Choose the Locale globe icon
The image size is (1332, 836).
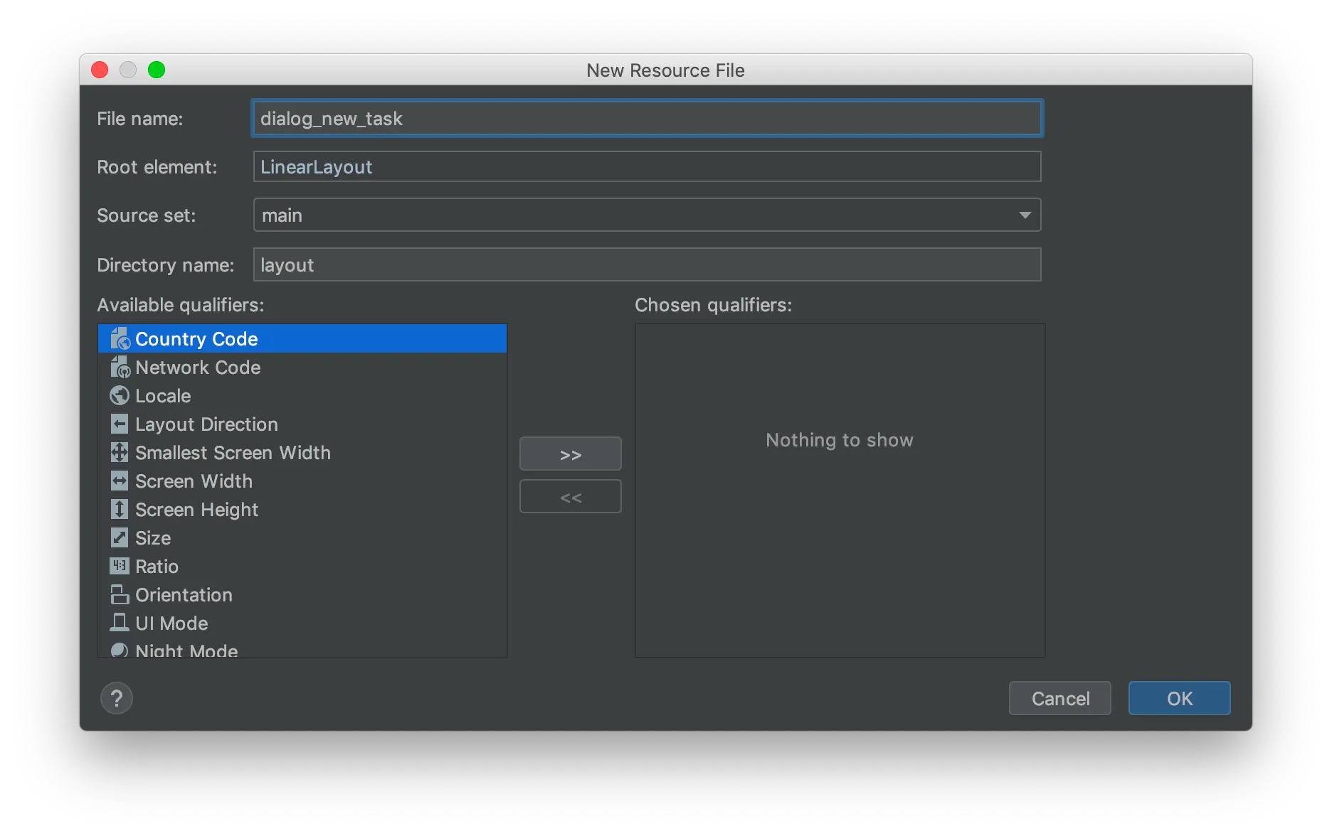click(120, 396)
